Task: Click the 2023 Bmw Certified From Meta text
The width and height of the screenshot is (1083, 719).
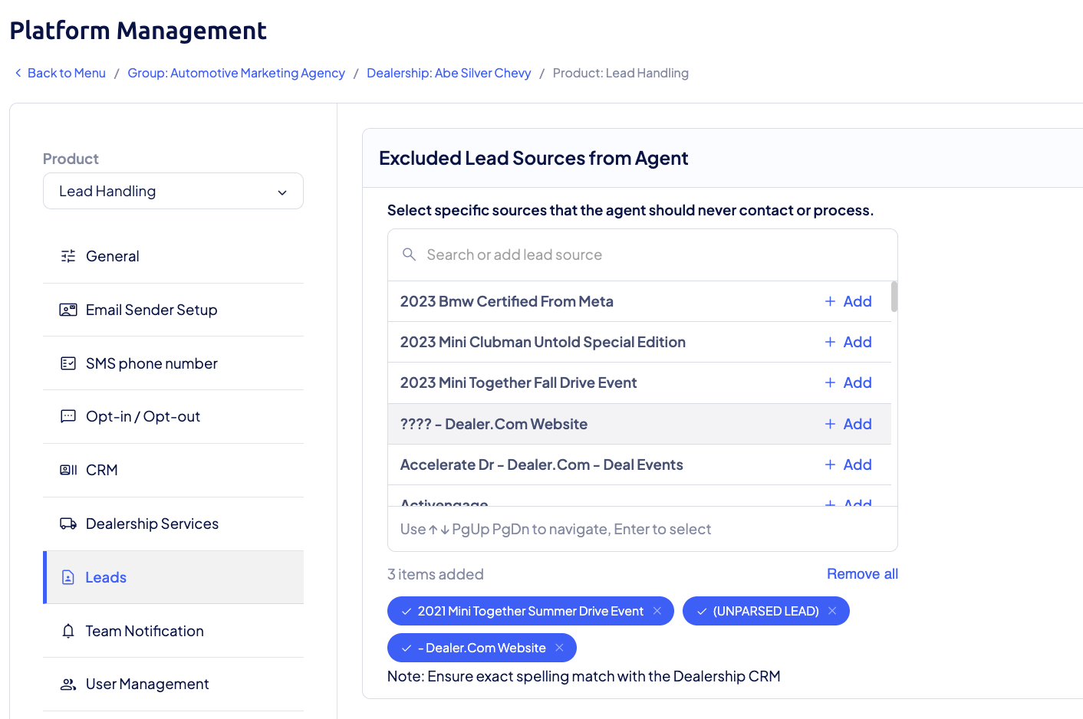Action: [x=507, y=301]
